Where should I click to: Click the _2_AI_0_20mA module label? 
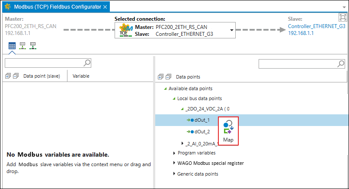coord(202,144)
